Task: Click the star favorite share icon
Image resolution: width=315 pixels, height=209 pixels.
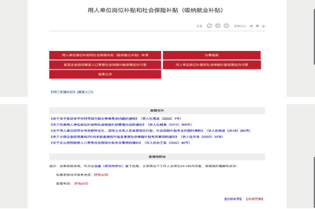Action: [x=226, y=26]
